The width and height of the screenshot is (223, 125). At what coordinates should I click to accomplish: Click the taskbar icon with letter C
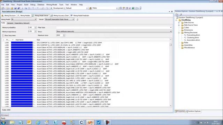(x=81, y=122)
